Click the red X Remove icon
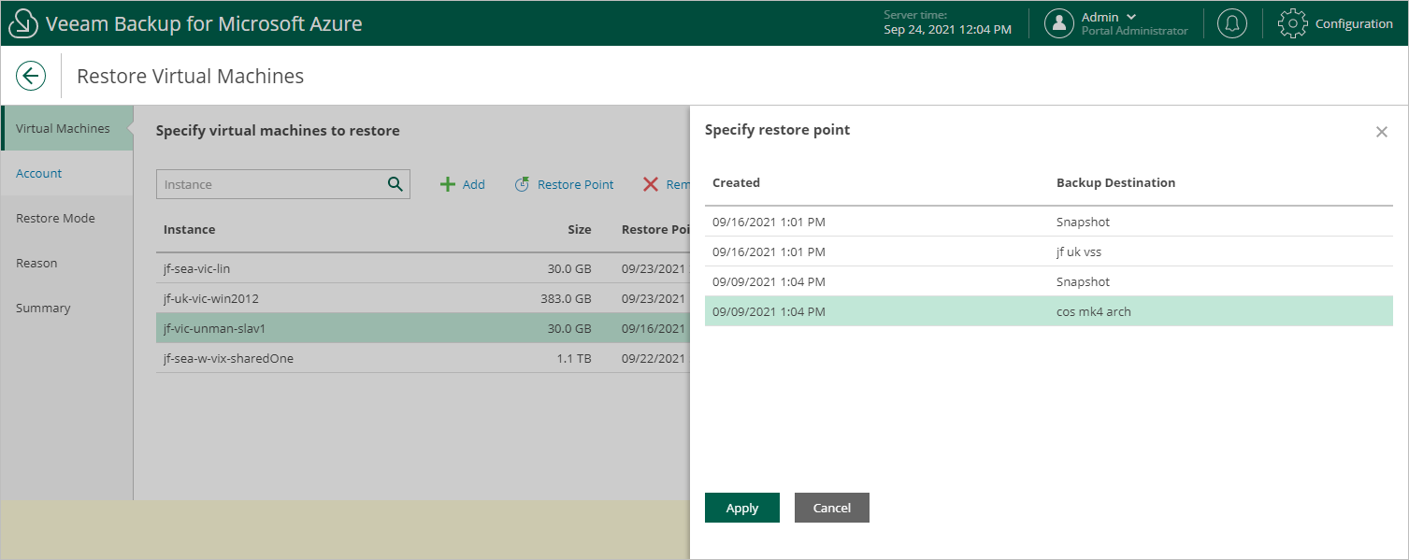This screenshot has height=560, width=1409. click(651, 184)
